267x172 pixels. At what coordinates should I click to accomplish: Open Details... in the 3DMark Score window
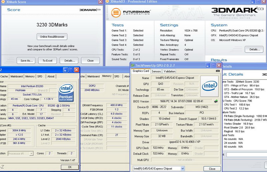click(69, 60)
